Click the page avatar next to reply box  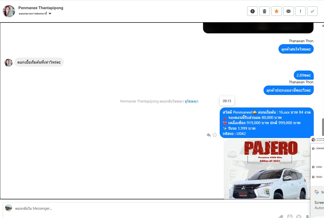9,208
